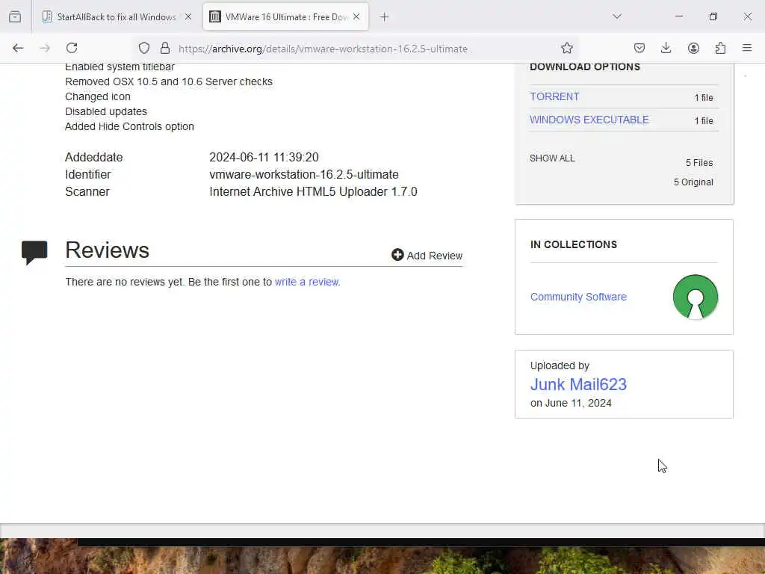The width and height of the screenshot is (765, 574).
Task: Click 'on June 11, 2024' upload date
Action: (571, 403)
